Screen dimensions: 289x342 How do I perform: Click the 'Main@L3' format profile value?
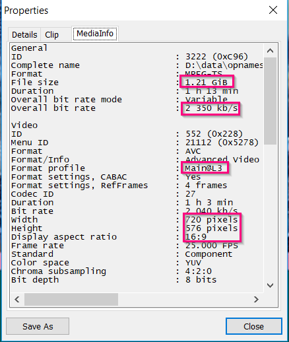pyautogui.click(x=203, y=168)
